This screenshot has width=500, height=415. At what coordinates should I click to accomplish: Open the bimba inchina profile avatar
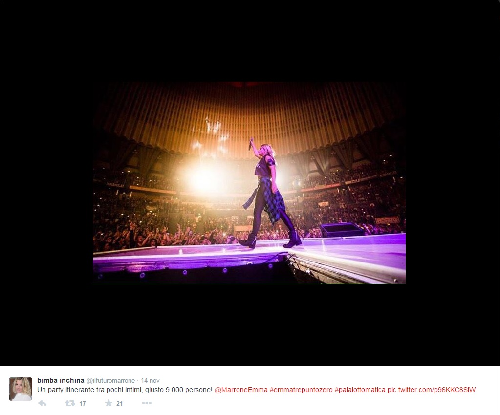(21, 389)
